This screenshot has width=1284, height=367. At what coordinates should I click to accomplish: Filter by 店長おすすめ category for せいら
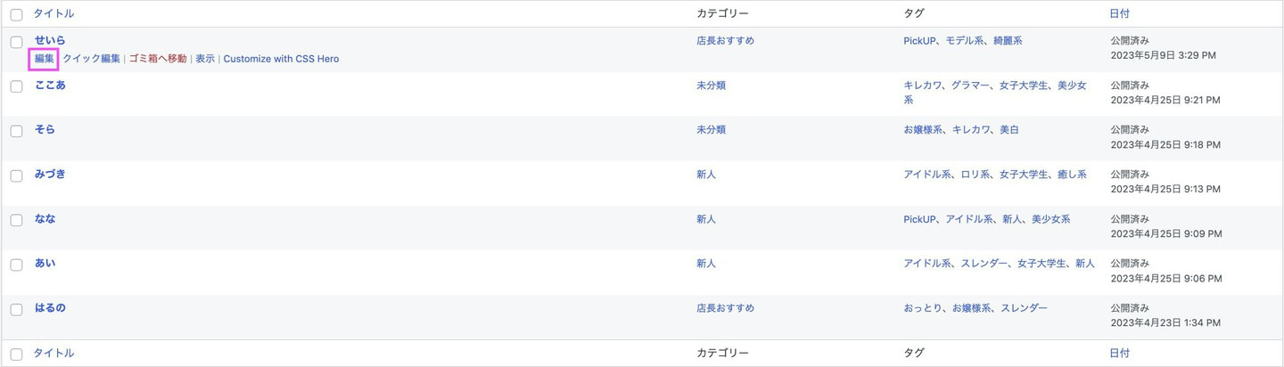(x=725, y=40)
